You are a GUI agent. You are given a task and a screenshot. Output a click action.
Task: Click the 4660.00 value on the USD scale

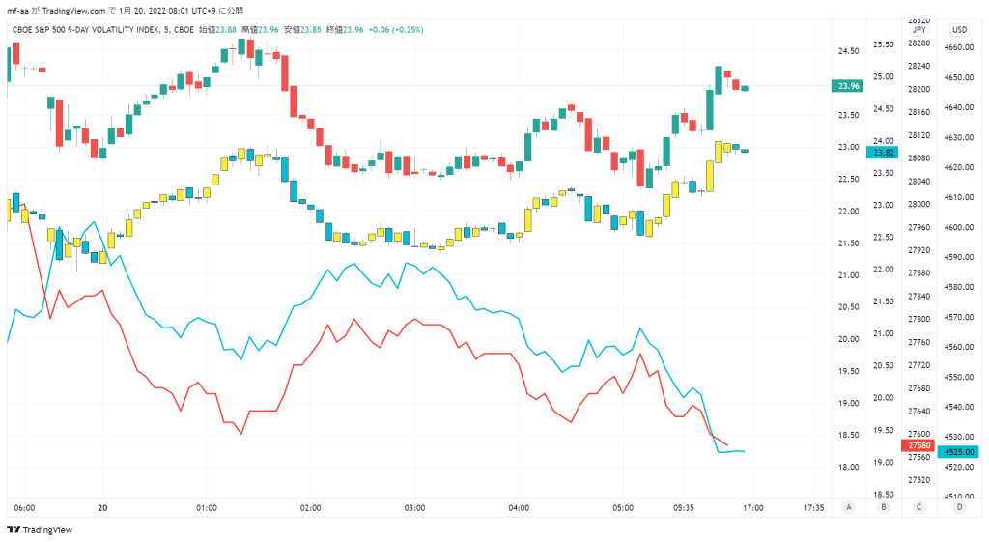[959, 48]
